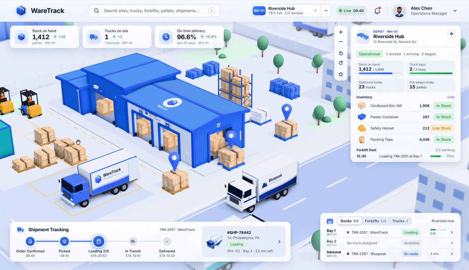This screenshot has width=469, height=270.
Task: Open Riverside Hub site details chevron in header
Action: pyautogui.click(x=315, y=11)
